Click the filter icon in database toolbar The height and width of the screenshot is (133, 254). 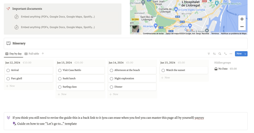pyautogui.click(x=209, y=54)
